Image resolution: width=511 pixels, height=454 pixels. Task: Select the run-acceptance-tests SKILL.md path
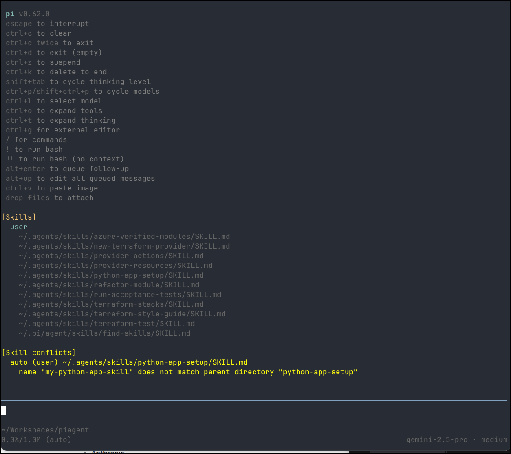pos(120,294)
